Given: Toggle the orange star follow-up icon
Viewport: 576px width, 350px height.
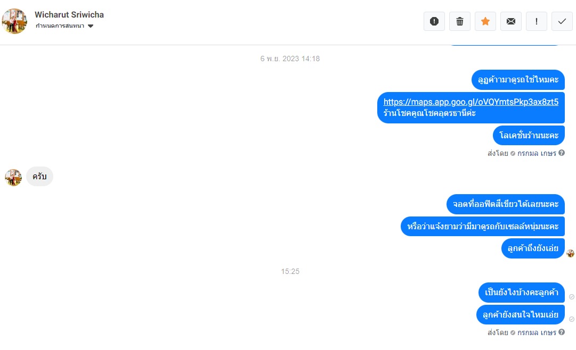Looking at the screenshot, I should tap(485, 21).
